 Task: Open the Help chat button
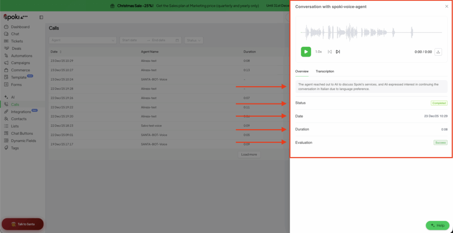437,225
